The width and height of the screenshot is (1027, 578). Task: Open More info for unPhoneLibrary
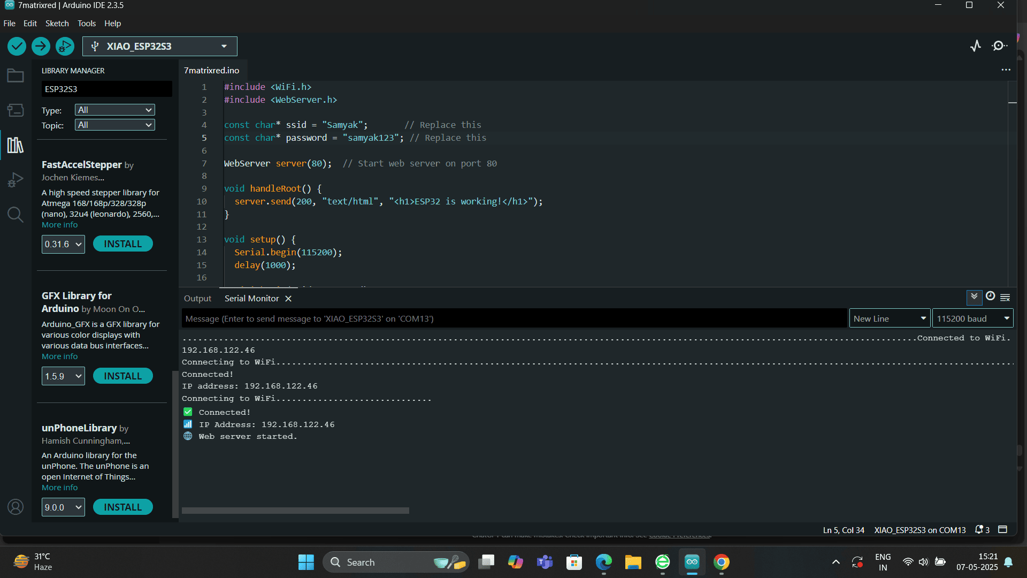pyautogui.click(x=59, y=488)
